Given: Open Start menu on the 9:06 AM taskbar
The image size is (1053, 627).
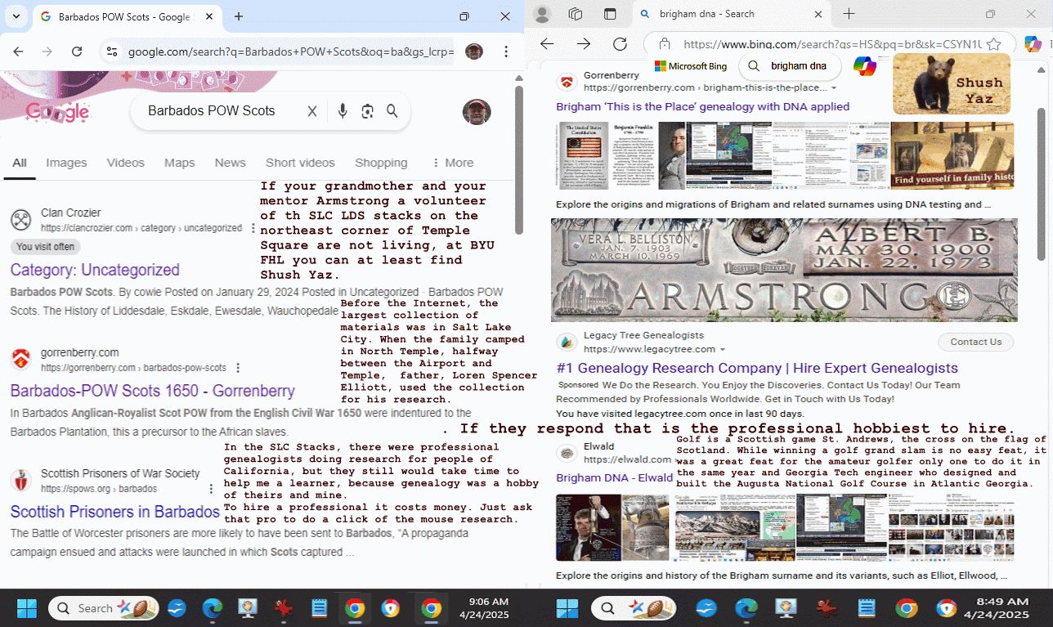Looking at the screenshot, I should [x=27, y=608].
